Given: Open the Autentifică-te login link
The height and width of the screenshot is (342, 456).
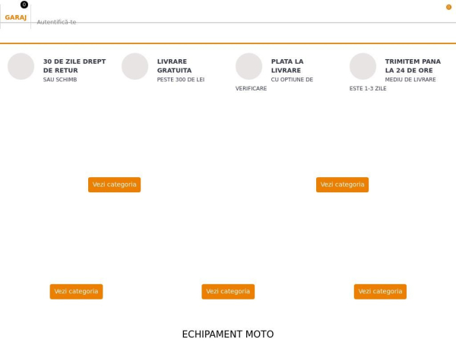Looking at the screenshot, I should point(56,22).
